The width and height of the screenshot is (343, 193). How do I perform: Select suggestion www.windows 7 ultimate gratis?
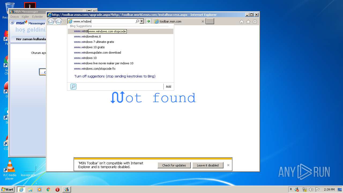click(120, 42)
